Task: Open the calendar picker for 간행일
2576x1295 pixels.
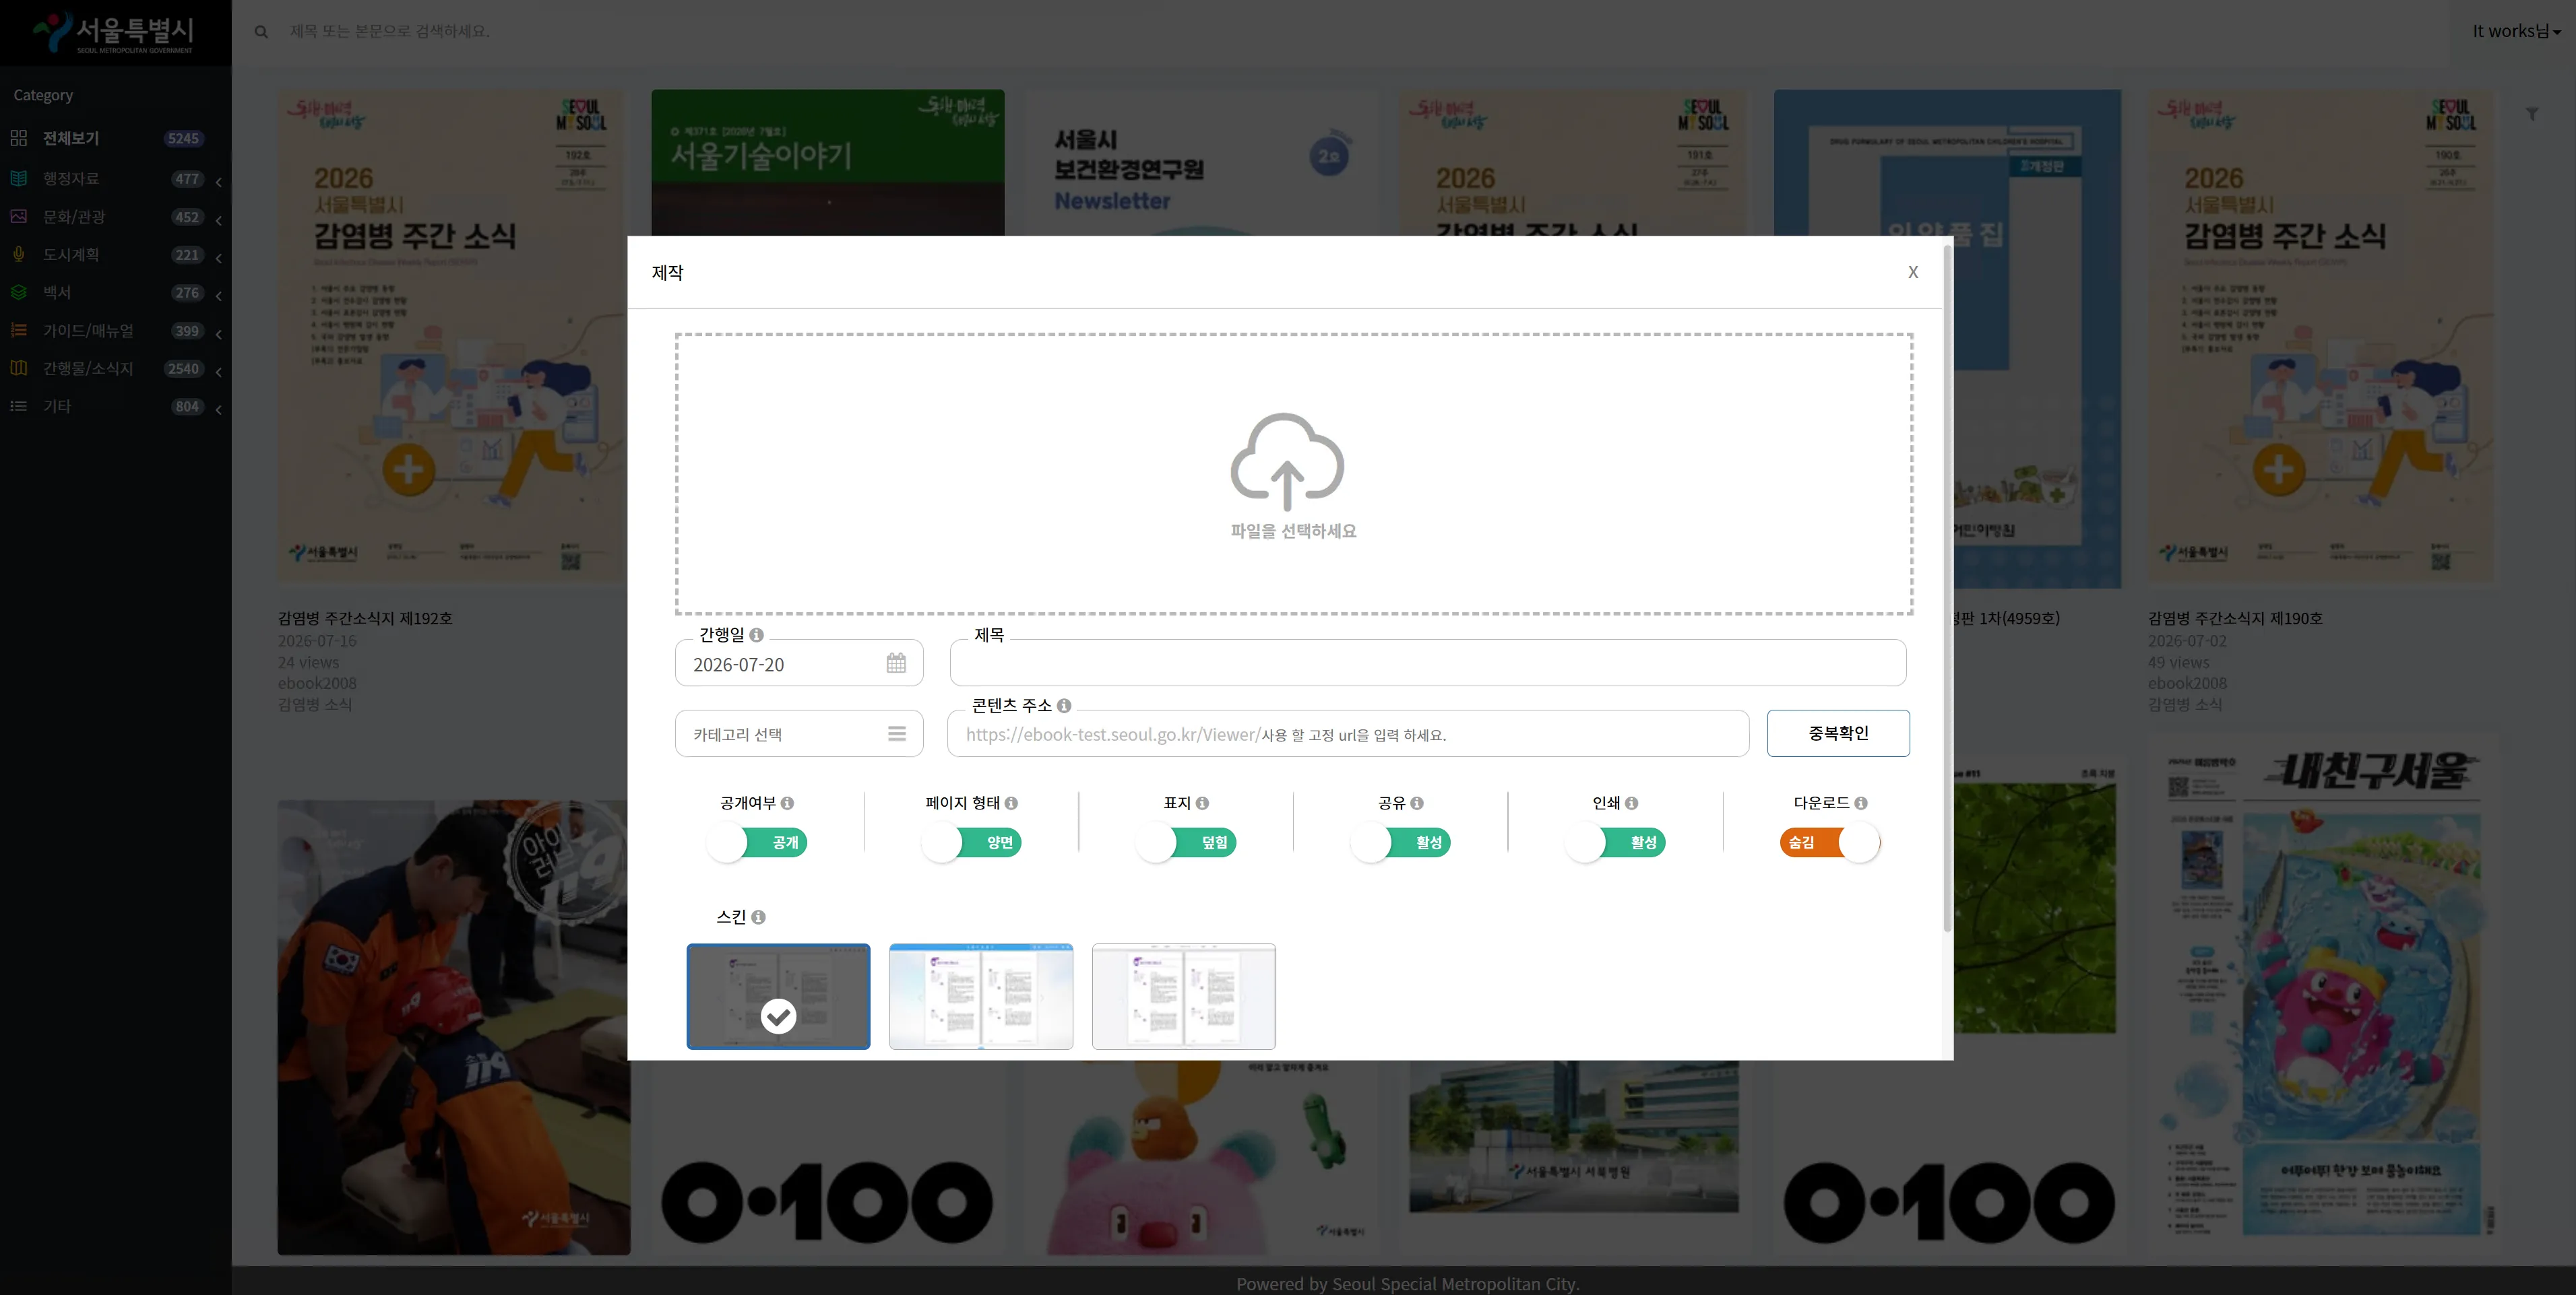Action: [896, 663]
